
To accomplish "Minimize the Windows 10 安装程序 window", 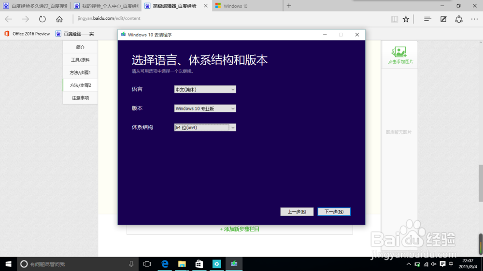I will (325, 35).
